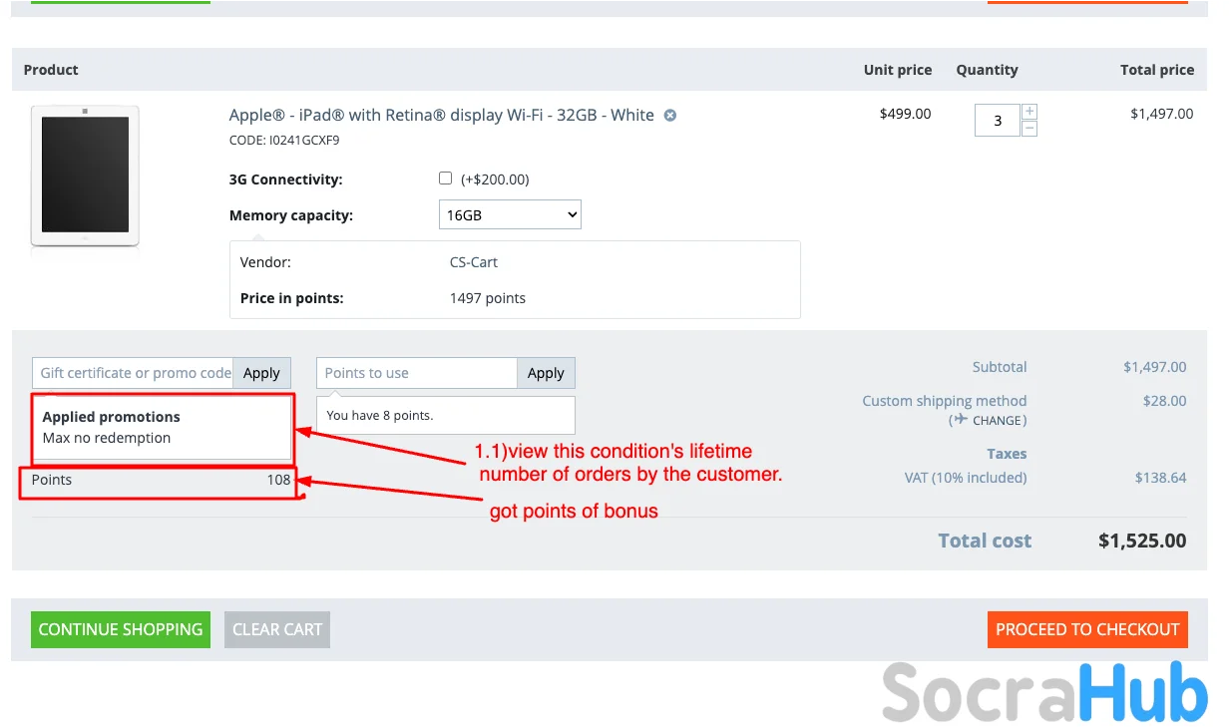Click the Max no redemption promotion text
1231x727 pixels.
tap(107, 438)
